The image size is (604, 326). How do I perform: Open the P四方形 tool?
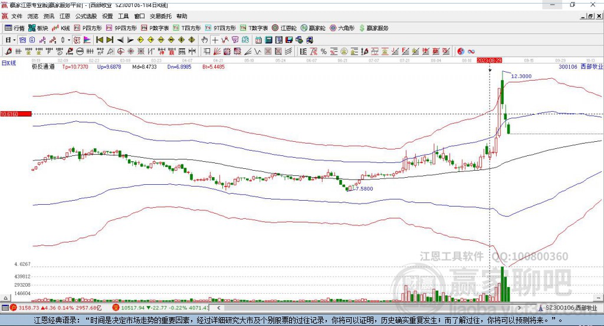point(88,28)
